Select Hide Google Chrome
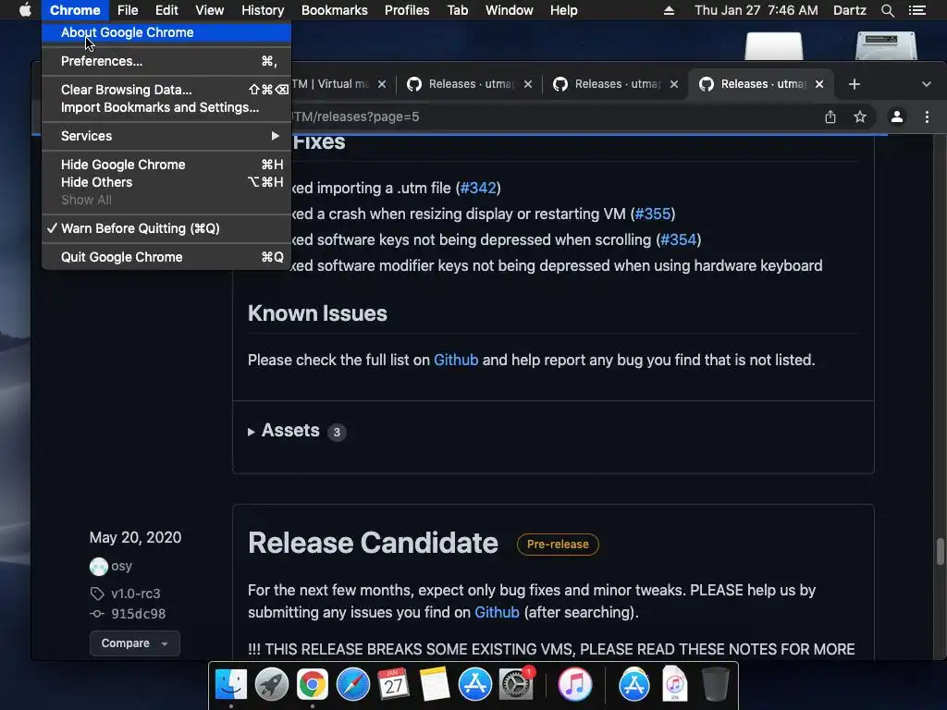This screenshot has width=947, height=710. click(166, 165)
